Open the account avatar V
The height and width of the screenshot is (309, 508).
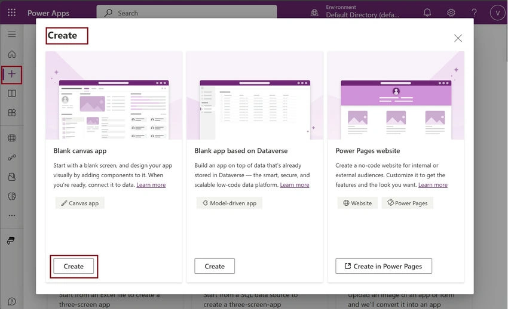(x=498, y=13)
